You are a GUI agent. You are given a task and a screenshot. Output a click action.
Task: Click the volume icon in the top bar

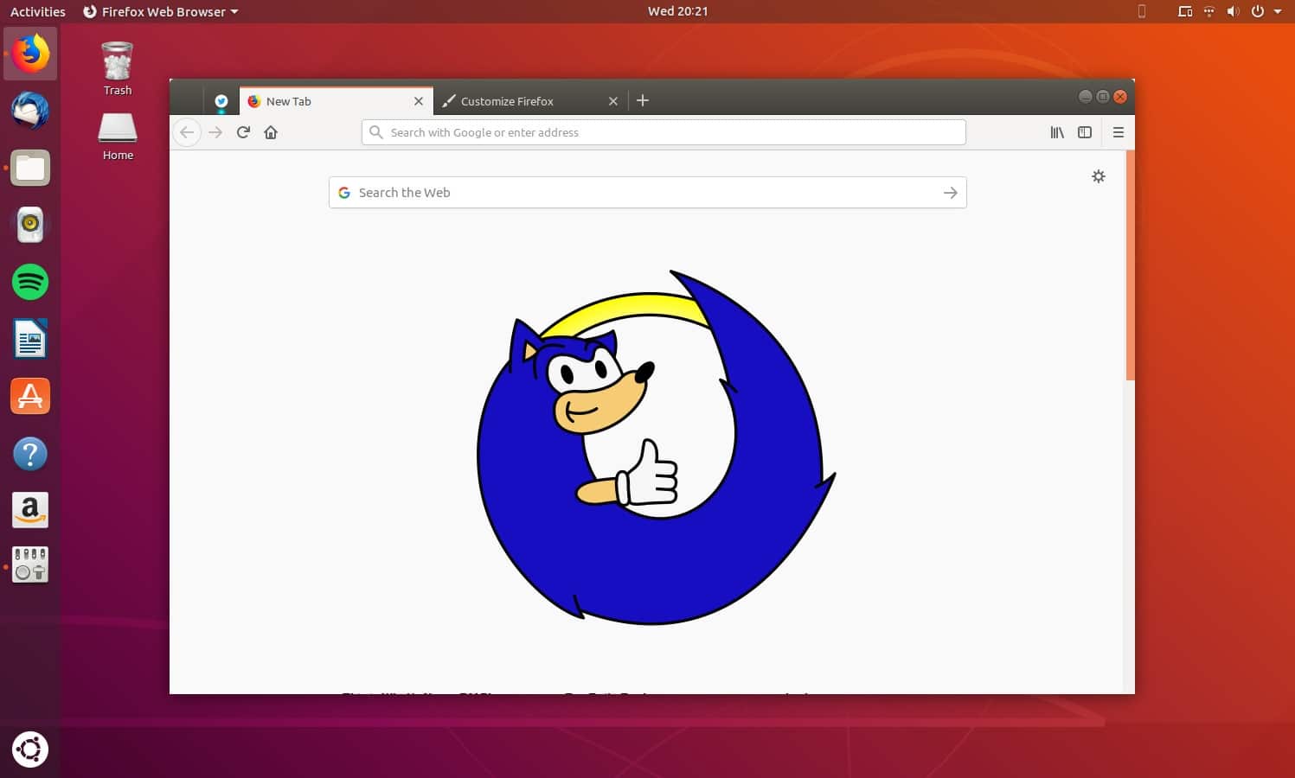tap(1233, 11)
